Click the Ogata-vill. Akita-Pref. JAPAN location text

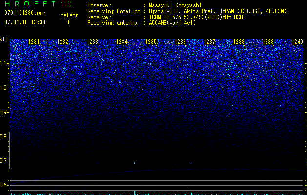pos(218,11)
